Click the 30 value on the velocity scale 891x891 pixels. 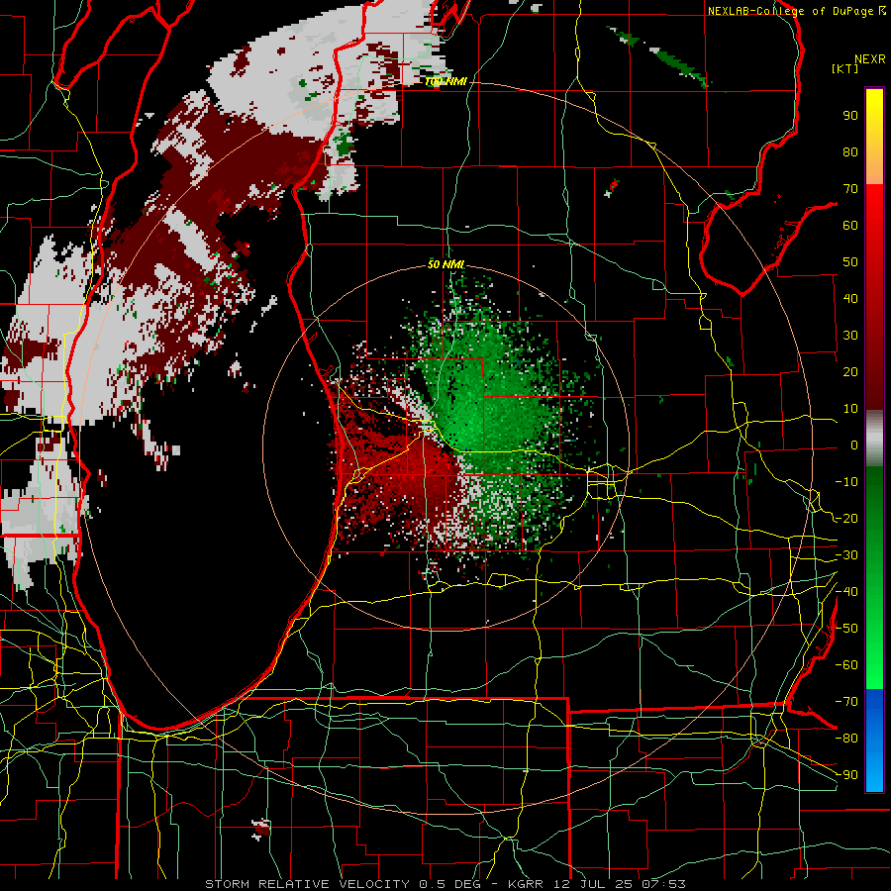tap(850, 336)
